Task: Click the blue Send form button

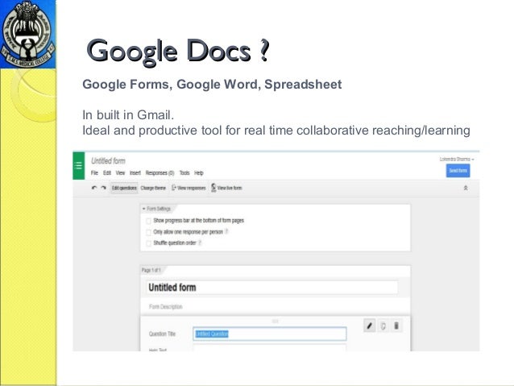Action: [458, 171]
